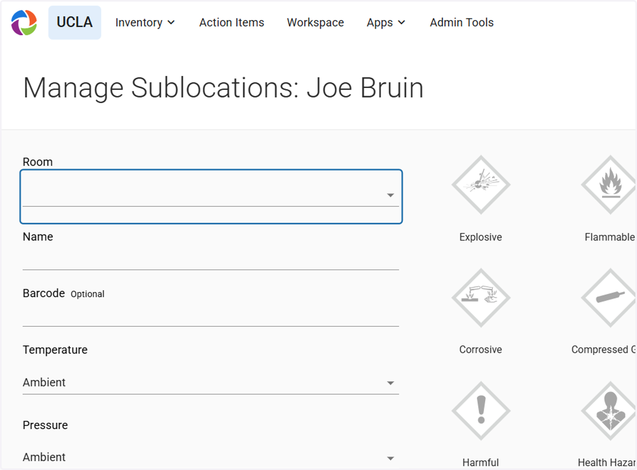Click the Name input field

(x=211, y=259)
